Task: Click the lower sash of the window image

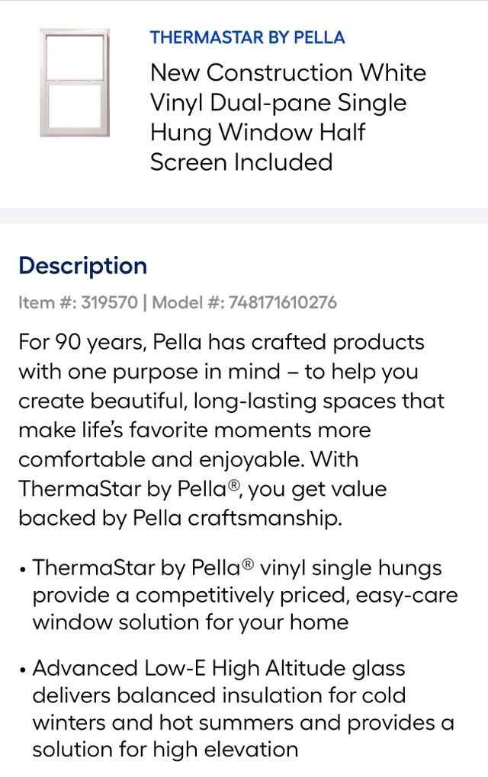Action: pyautogui.click(x=75, y=107)
